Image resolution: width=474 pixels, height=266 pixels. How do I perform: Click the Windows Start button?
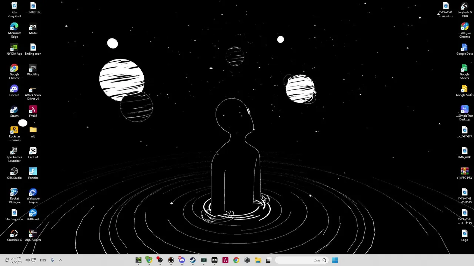[x=335, y=260]
